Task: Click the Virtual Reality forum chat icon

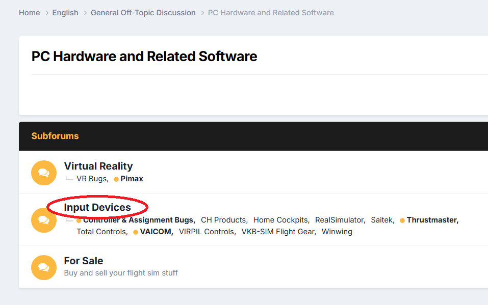Action: tap(44, 173)
